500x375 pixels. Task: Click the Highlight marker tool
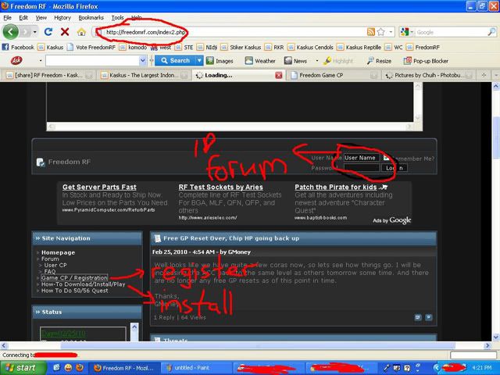tap(338, 61)
